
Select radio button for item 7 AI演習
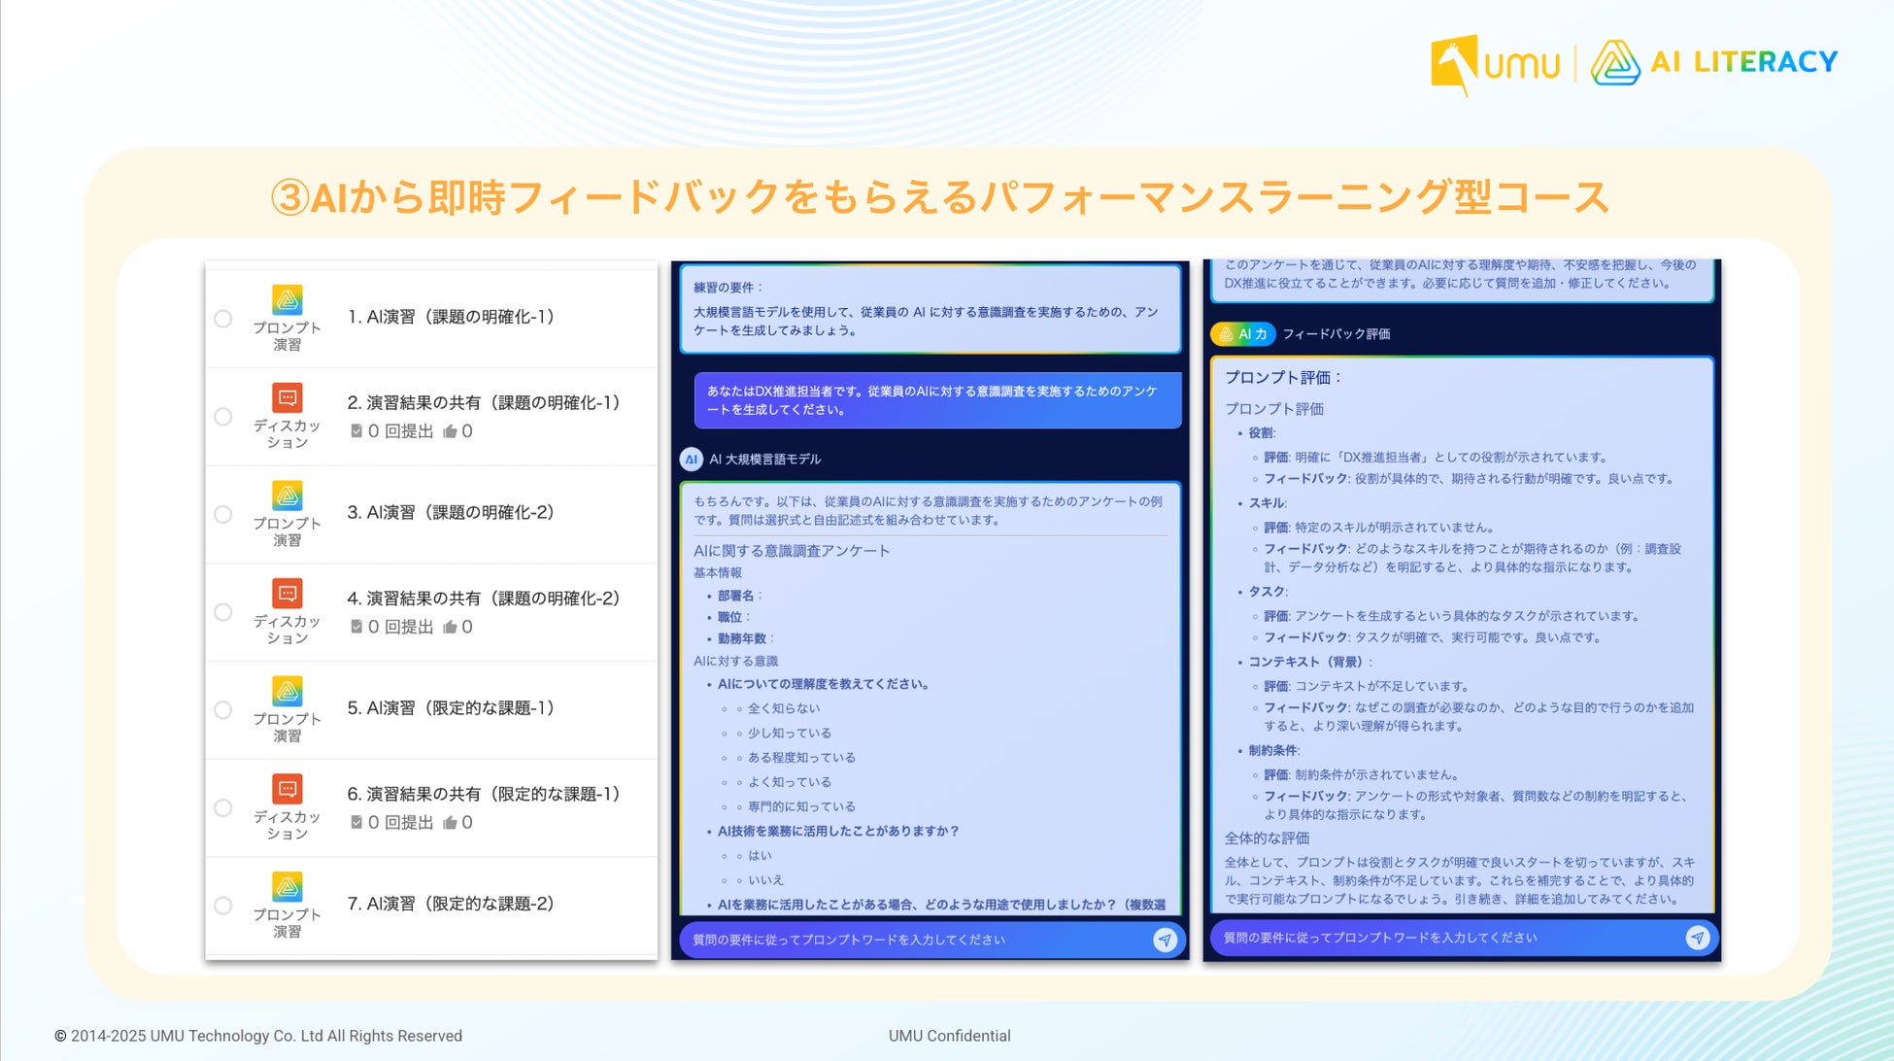223,906
